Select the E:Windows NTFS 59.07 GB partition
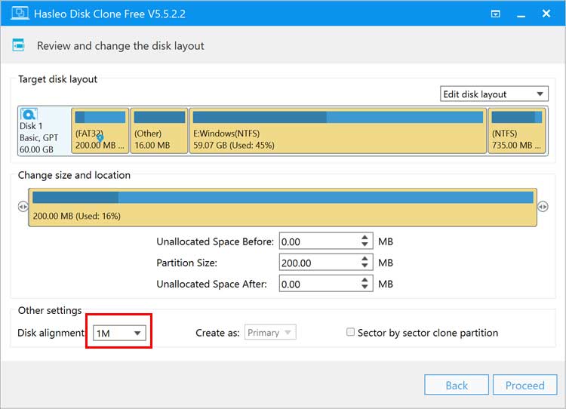566x409 pixels. (338, 131)
